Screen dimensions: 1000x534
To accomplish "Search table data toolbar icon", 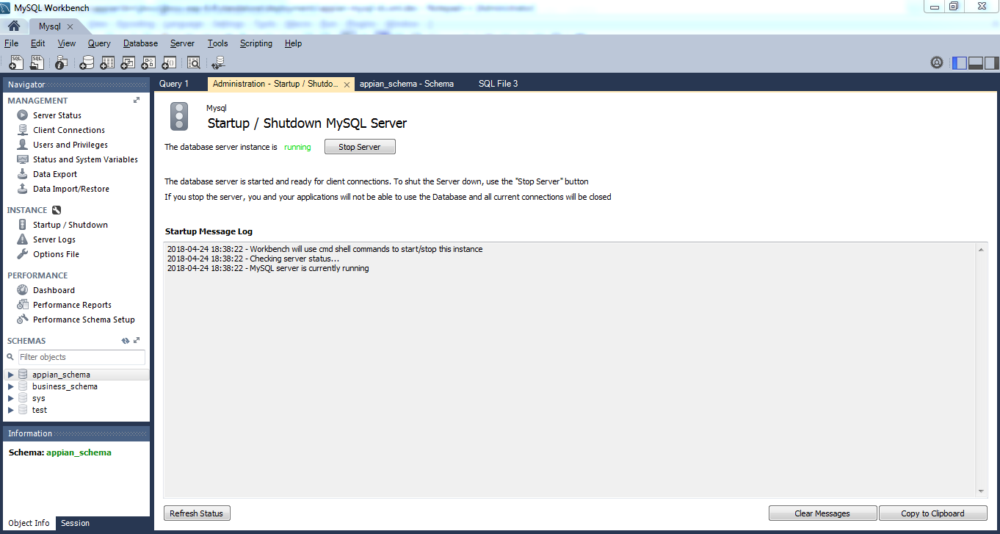I will pos(194,62).
